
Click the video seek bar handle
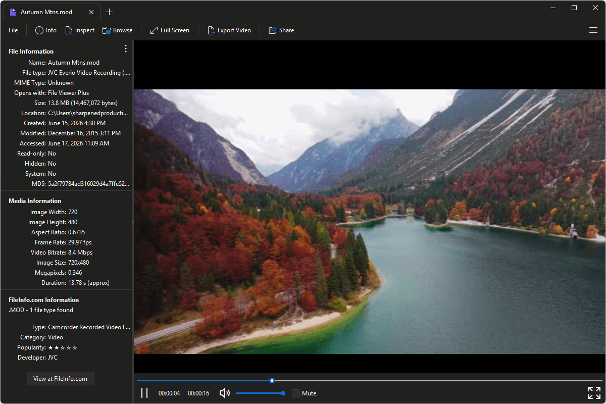(272, 380)
